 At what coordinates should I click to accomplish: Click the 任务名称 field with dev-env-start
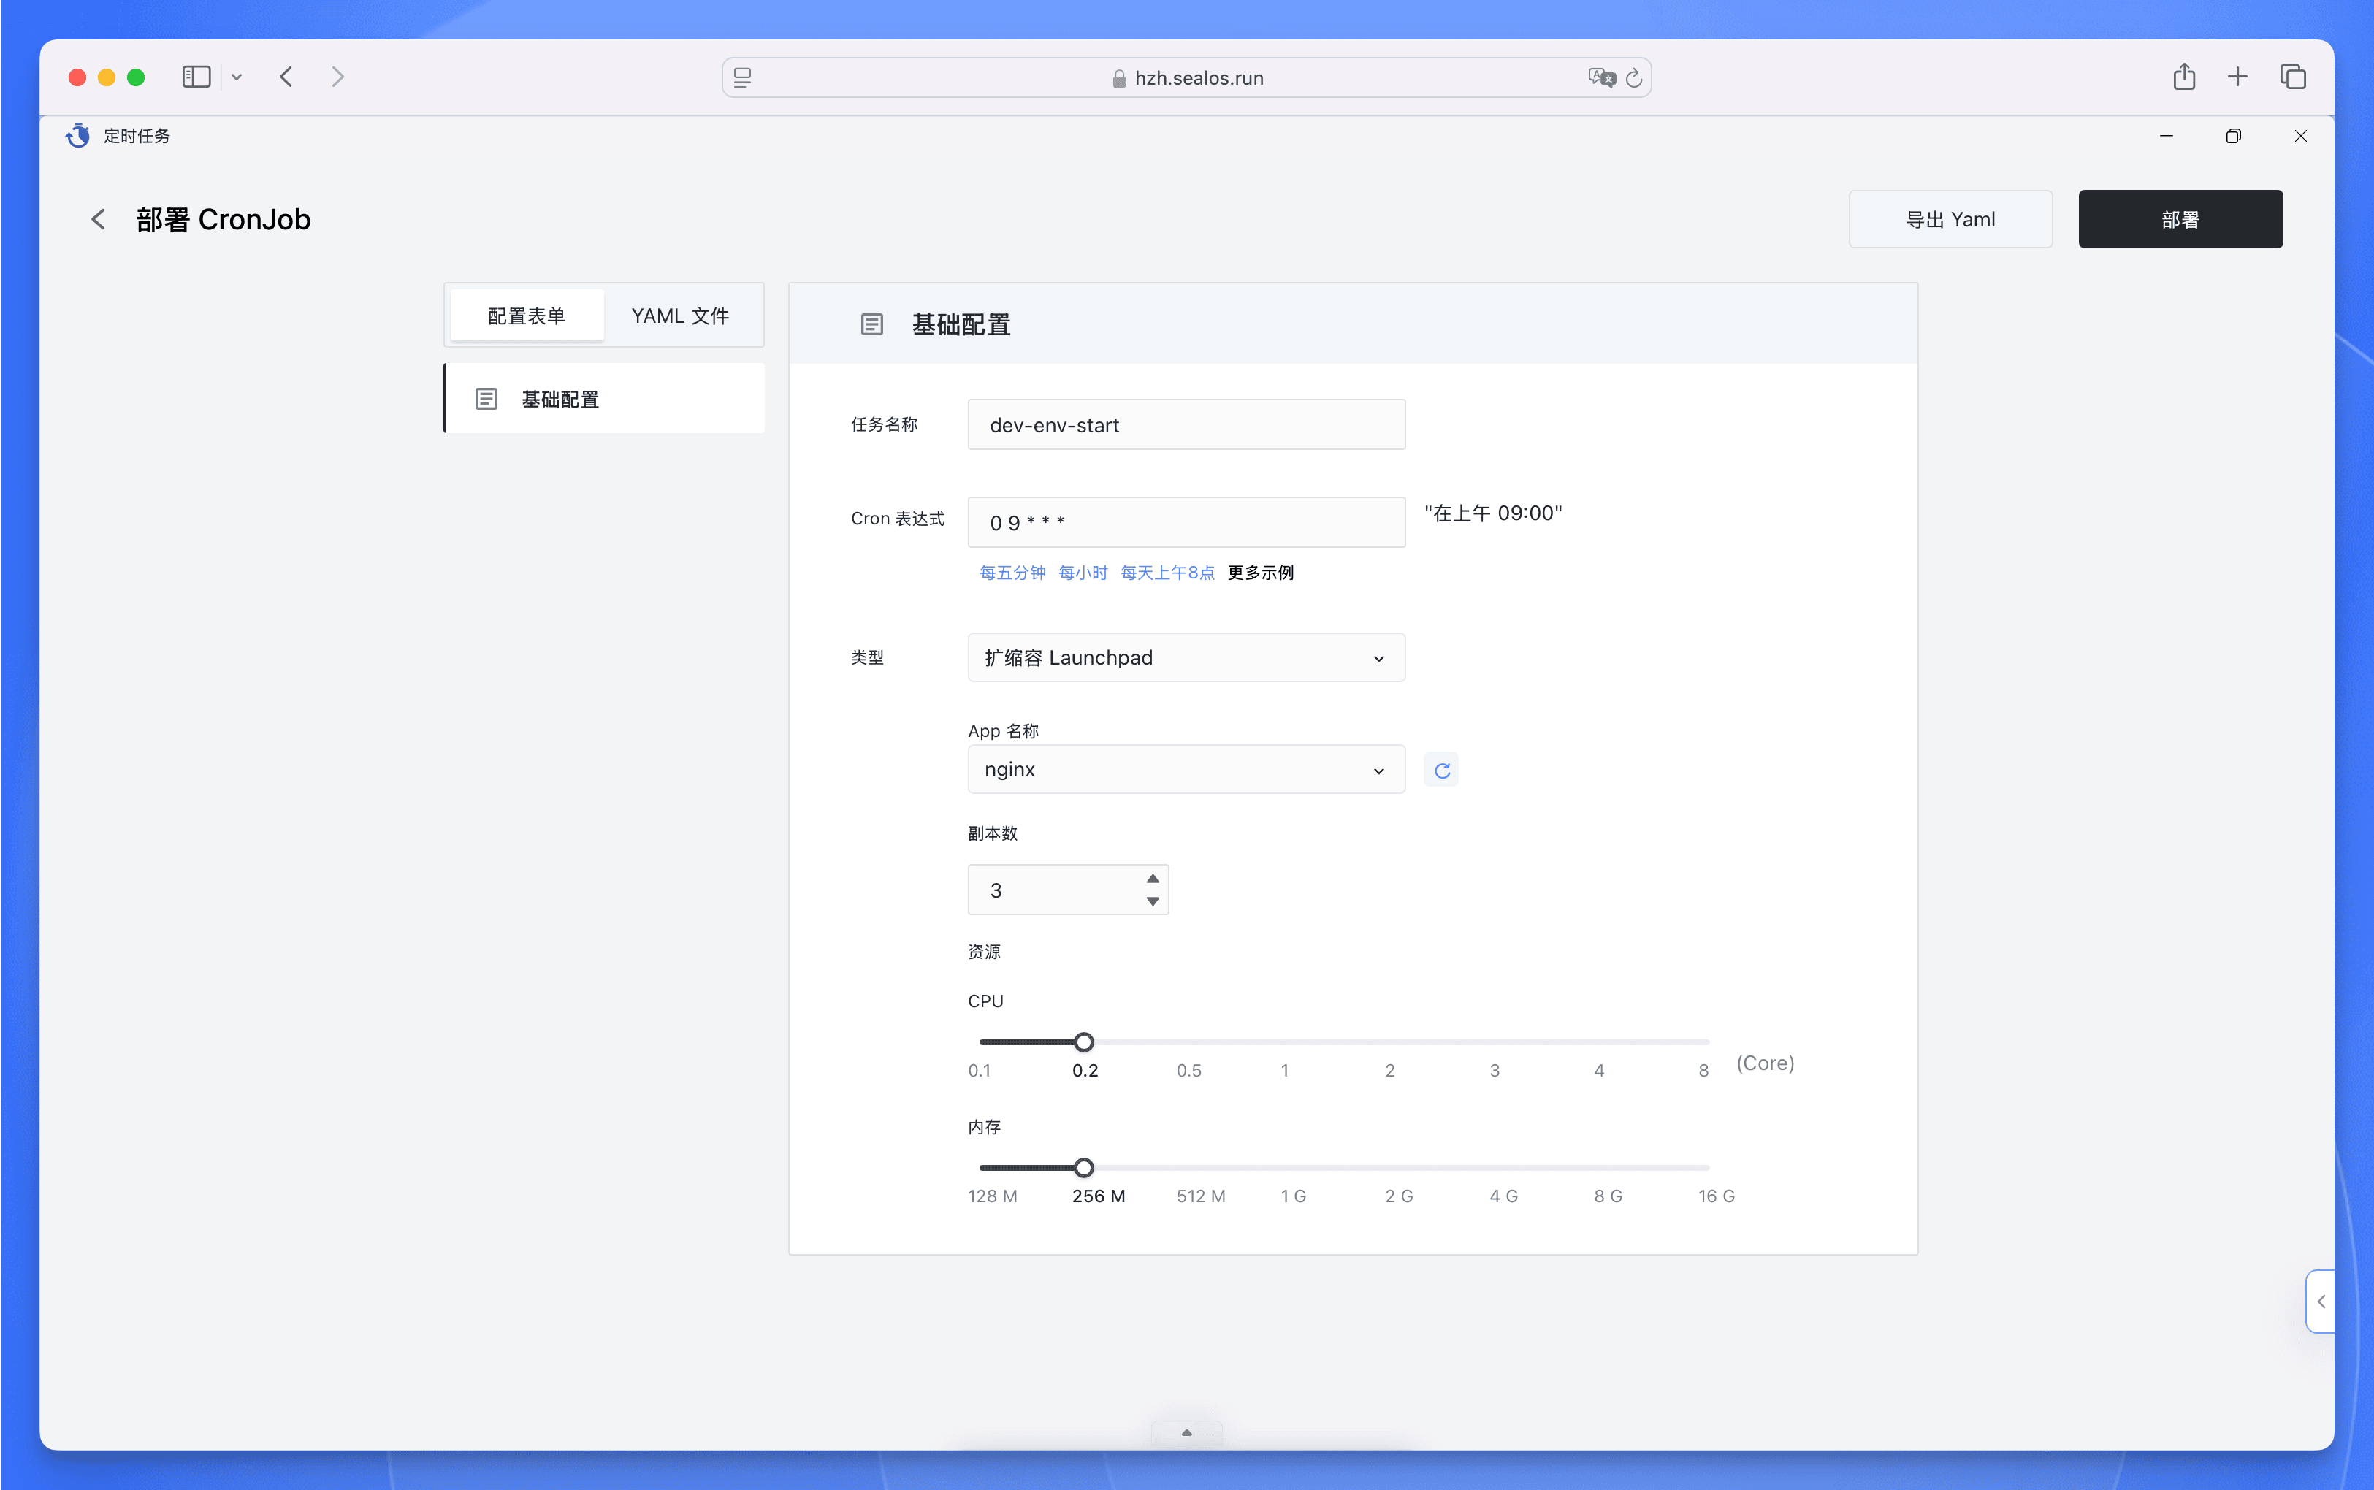click(1186, 425)
